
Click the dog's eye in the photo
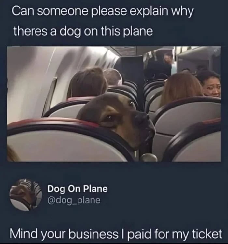point(109,117)
